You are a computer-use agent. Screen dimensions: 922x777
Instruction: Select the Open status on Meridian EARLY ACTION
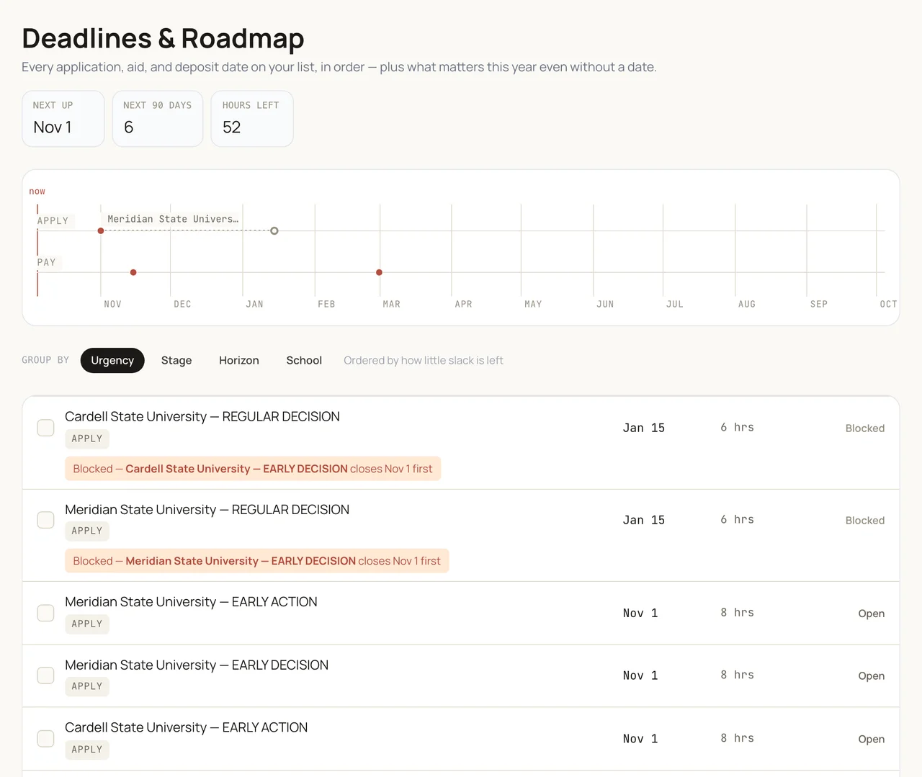click(x=872, y=614)
